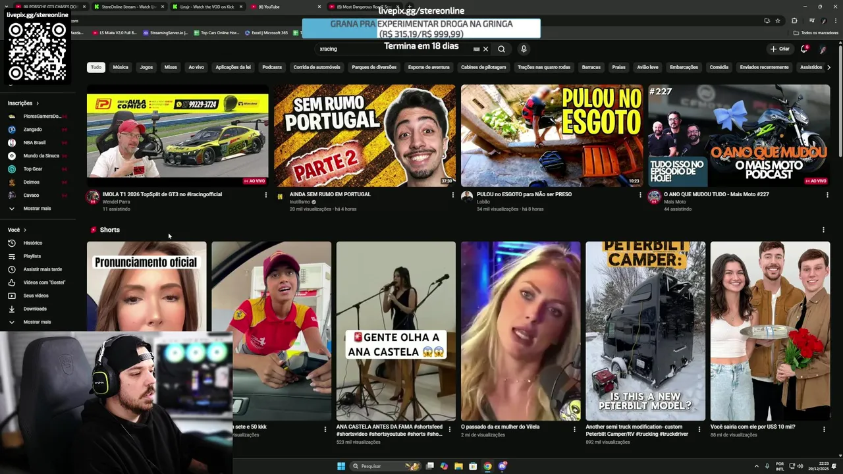This screenshot has height=474, width=843.
Task: Select the Jogos filter chip
Action: click(x=146, y=67)
